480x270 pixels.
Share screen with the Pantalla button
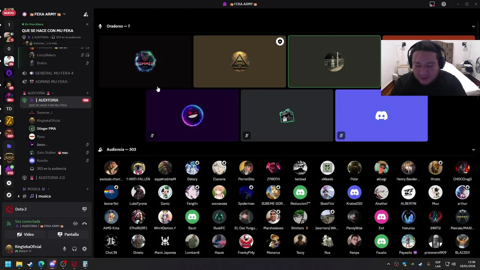point(68,234)
